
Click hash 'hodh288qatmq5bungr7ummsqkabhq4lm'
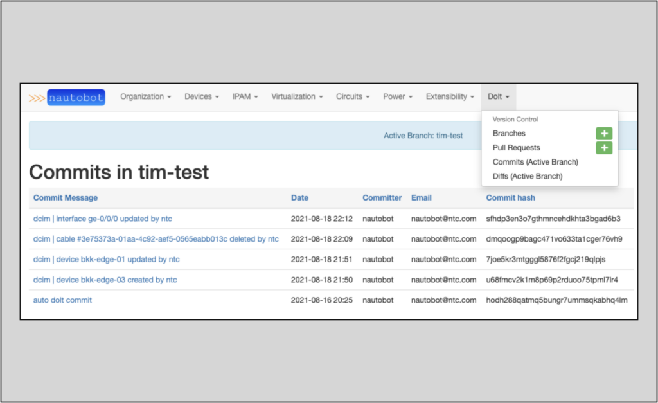click(557, 300)
